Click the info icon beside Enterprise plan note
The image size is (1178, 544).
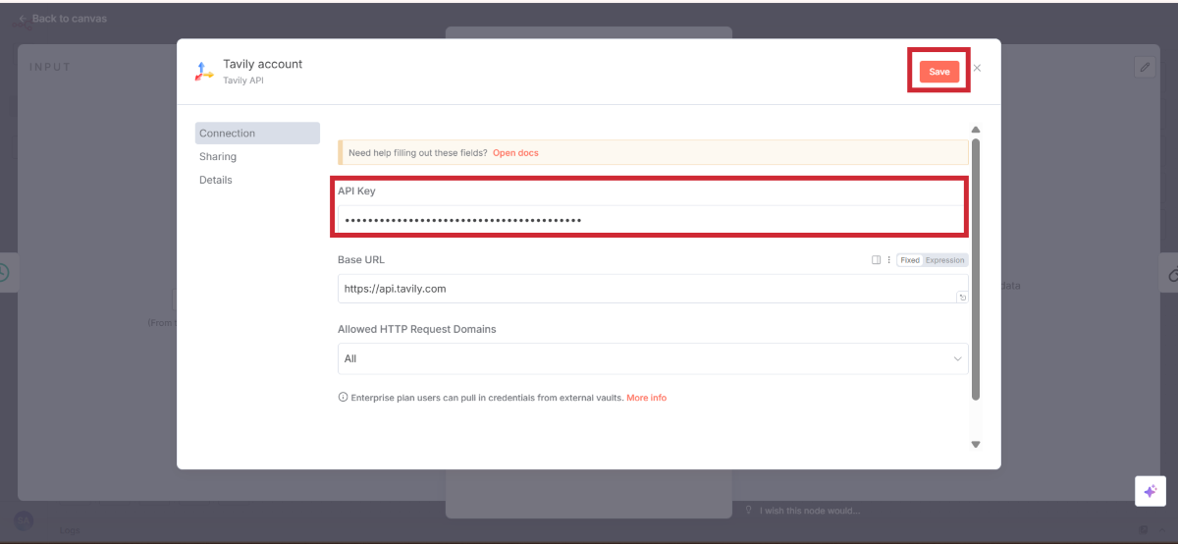pyautogui.click(x=343, y=398)
